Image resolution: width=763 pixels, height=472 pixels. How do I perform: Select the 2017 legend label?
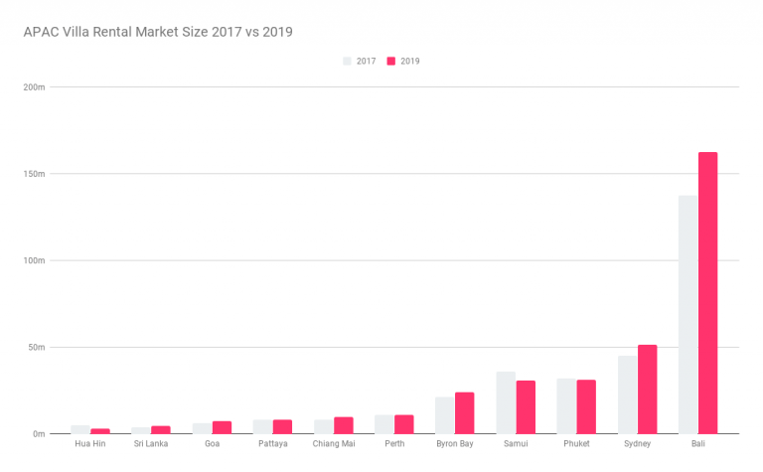coord(366,62)
